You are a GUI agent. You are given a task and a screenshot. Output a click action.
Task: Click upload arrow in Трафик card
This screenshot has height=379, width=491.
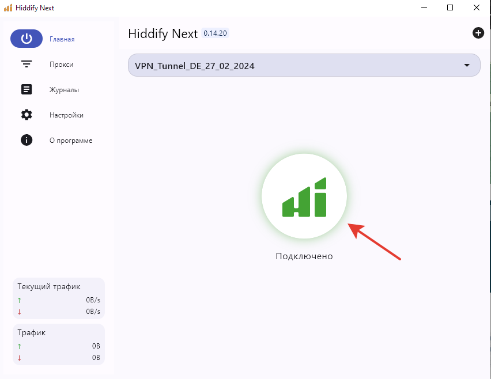click(20, 346)
